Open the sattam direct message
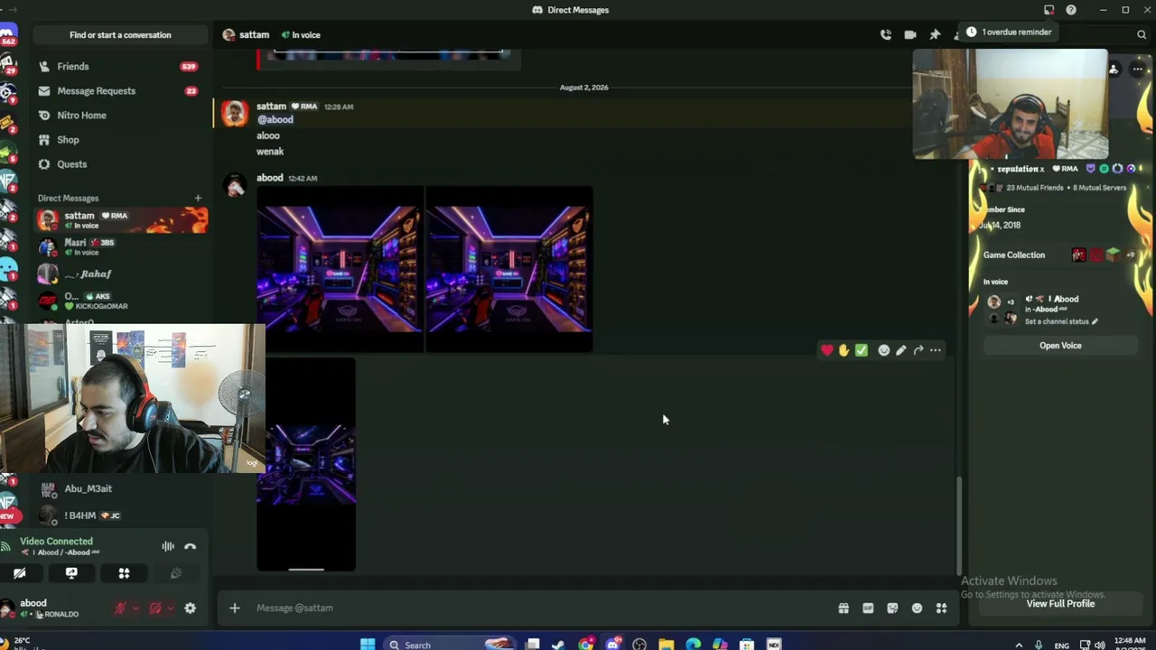The width and height of the screenshot is (1156, 650). 121,220
